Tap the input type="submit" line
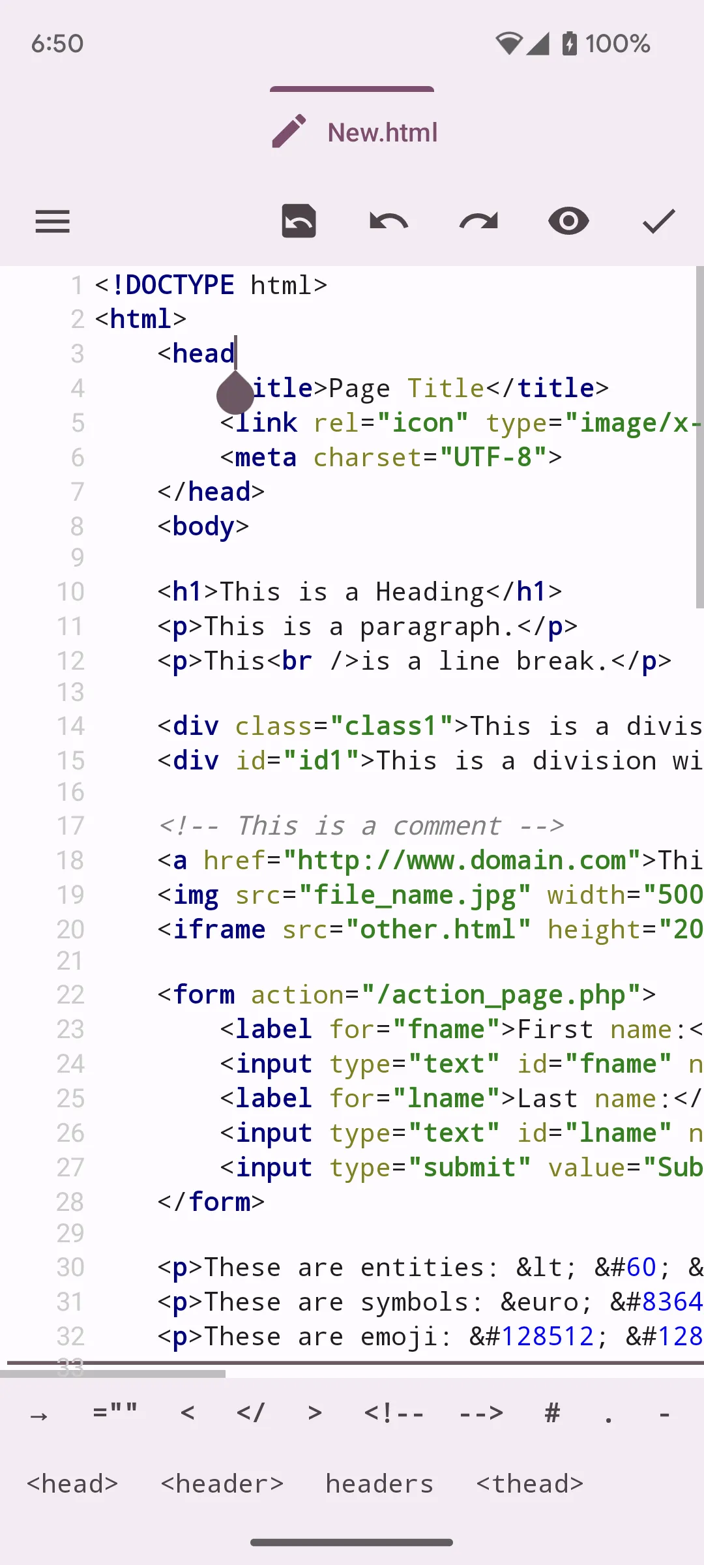The width and height of the screenshot is (704, 1565). (462, 1168)
